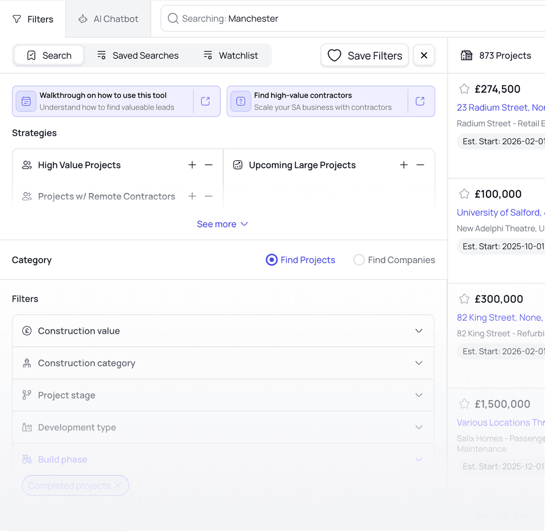The image size is (545, 531).
Task: Select the Find Companies radio option
Action: tap(359, 260)
